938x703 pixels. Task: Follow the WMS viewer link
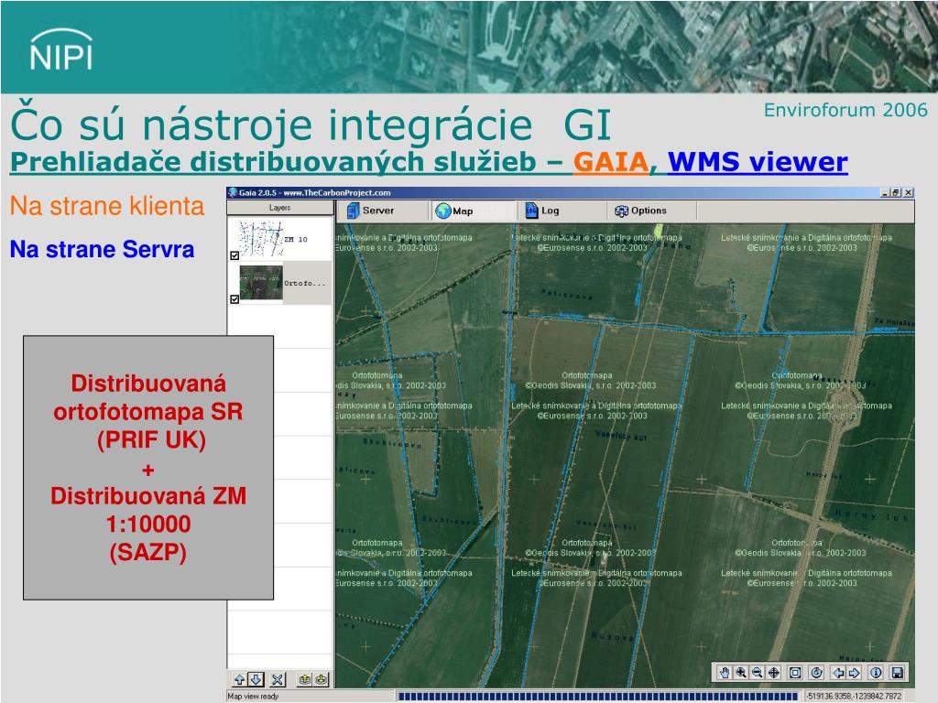tap(758, 162)
